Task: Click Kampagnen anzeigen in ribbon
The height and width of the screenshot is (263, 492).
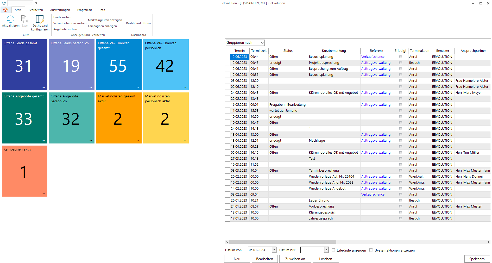Action: (102, 26)
